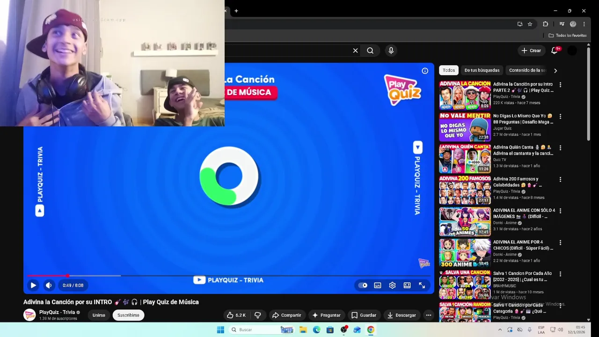The width and height of the screenshot is (599, 337).
Task: Select the Contenido de la serie chip
Action: click(527, 70)
